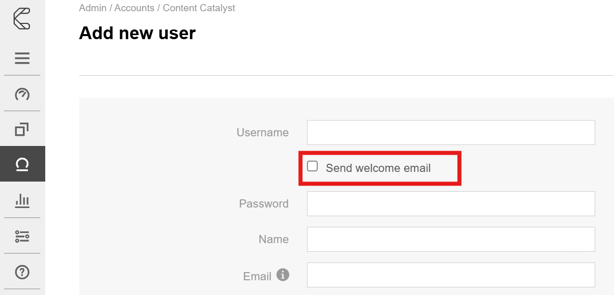Screen dimensions: 614x295
Task: Focus the Username text field
Action: pyautogui.click(x=451, y=132)
